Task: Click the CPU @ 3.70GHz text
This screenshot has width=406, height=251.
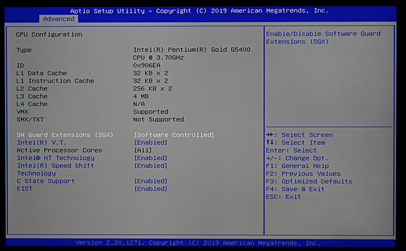Action: point(158,57)
